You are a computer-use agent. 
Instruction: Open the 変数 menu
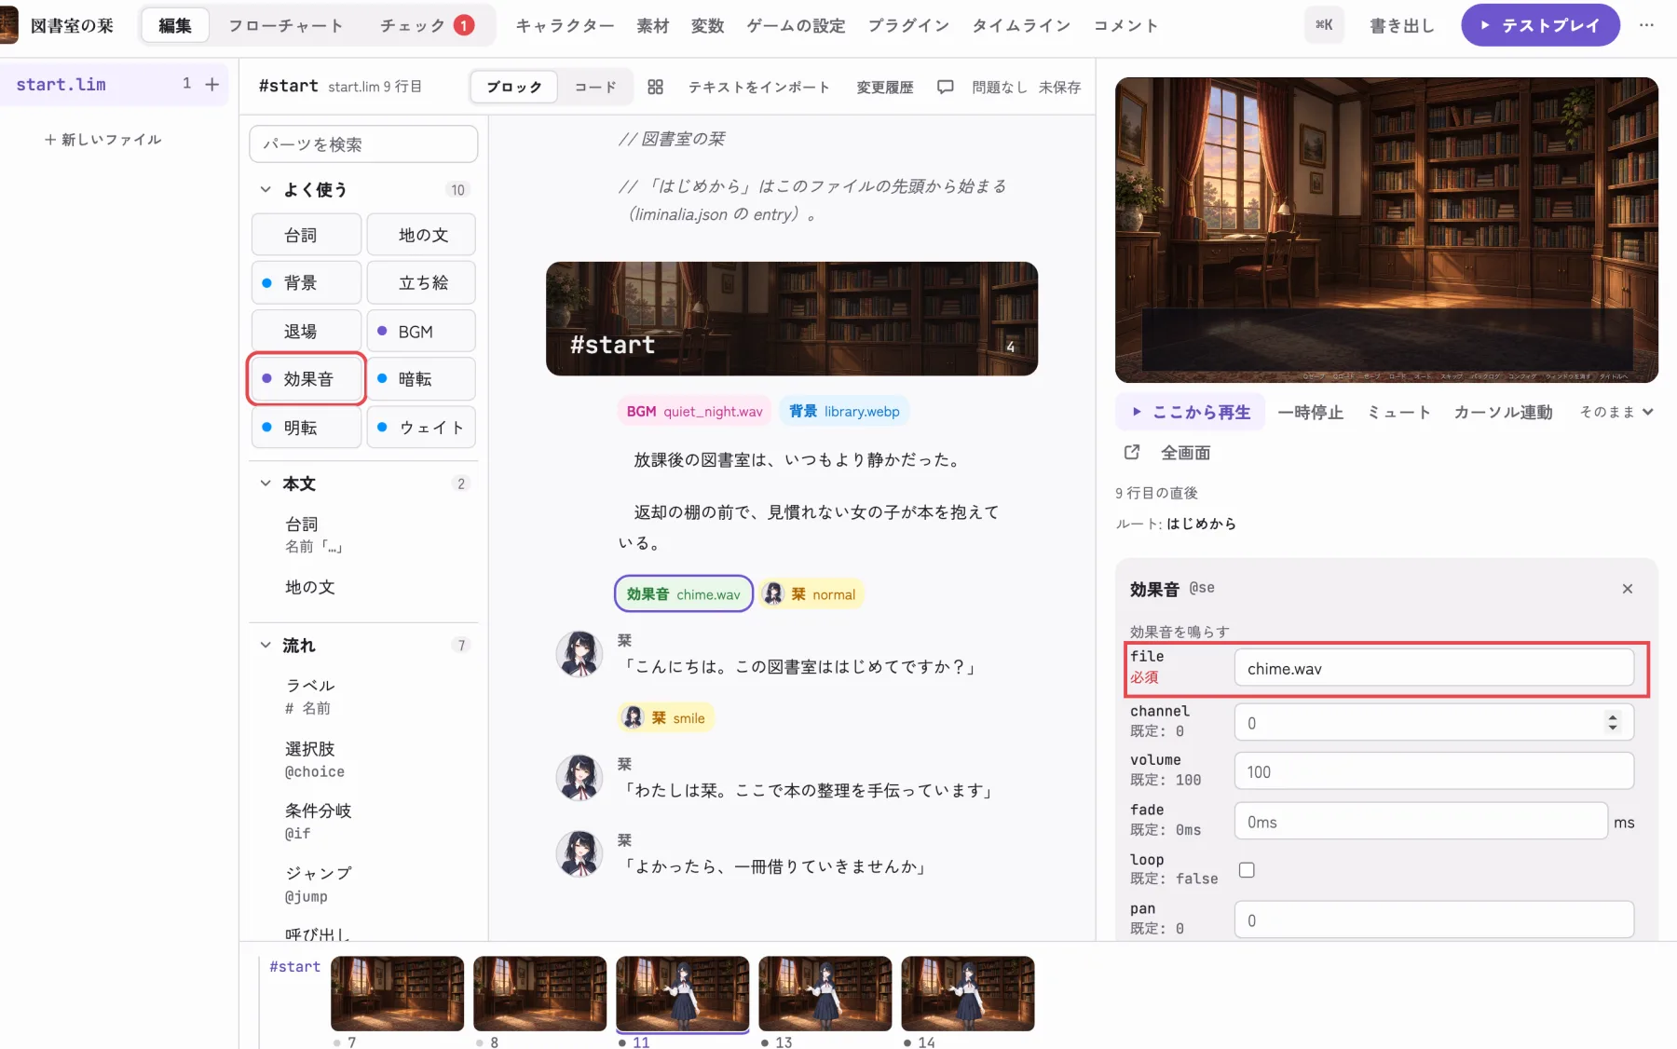[x=707, y=25]
